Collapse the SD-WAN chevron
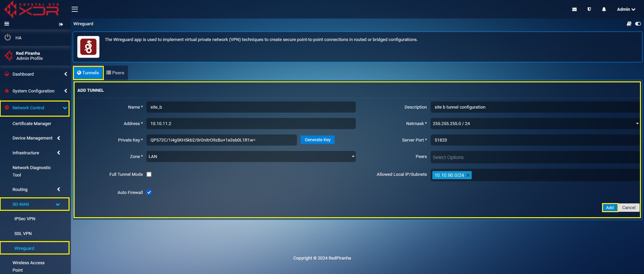 coord(58,204)
